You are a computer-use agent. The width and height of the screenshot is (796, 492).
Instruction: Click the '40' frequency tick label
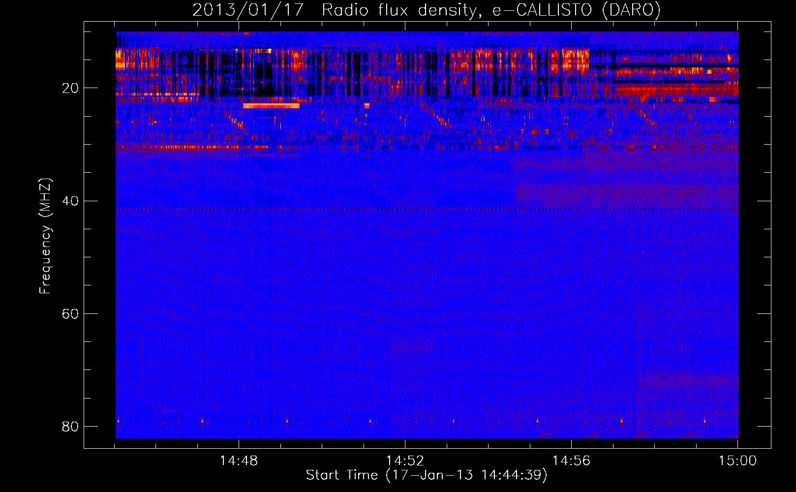click(70, 201)
